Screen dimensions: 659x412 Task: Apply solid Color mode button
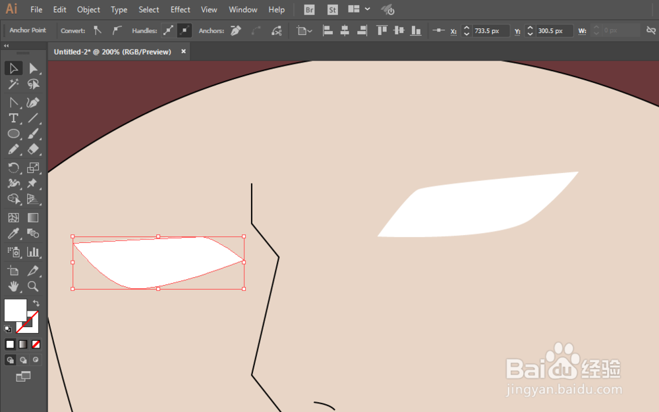coord(10,344)
